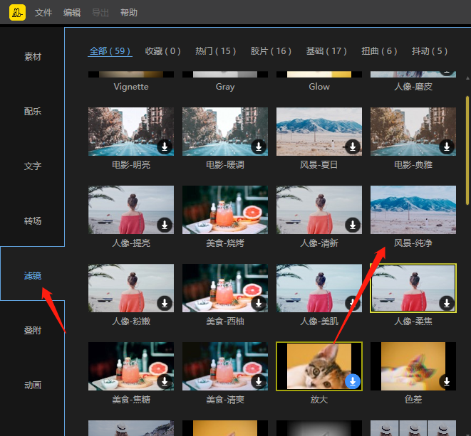Click blue download icon on 放大 filter
This screenshot has height=436, width=471.
pos(353,381)
